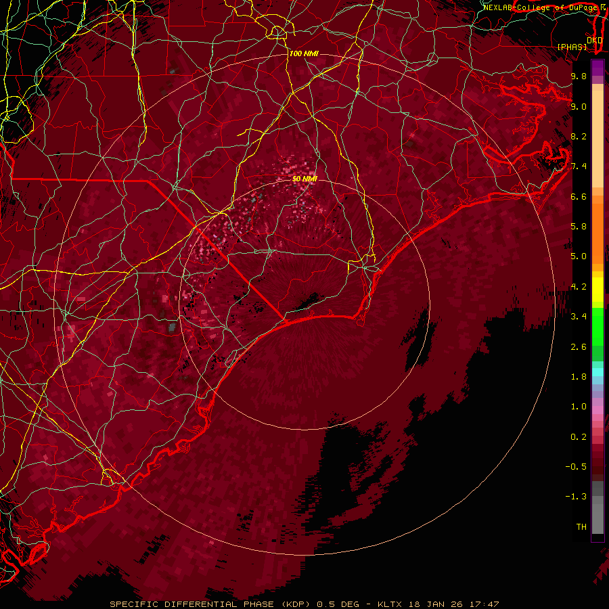
Task: Pick the yellow segment of the color bar
Action: [x=597, y=290]
